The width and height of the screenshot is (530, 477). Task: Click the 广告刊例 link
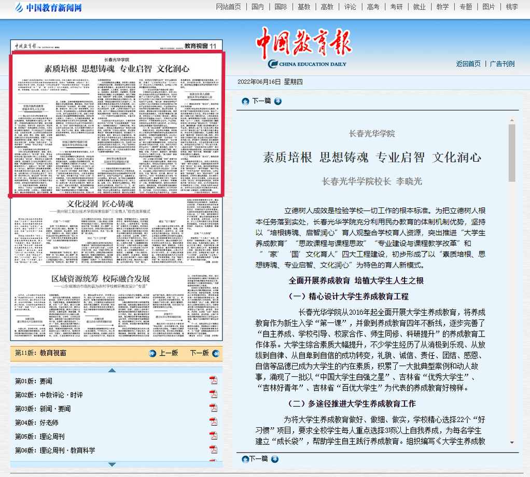502,64
